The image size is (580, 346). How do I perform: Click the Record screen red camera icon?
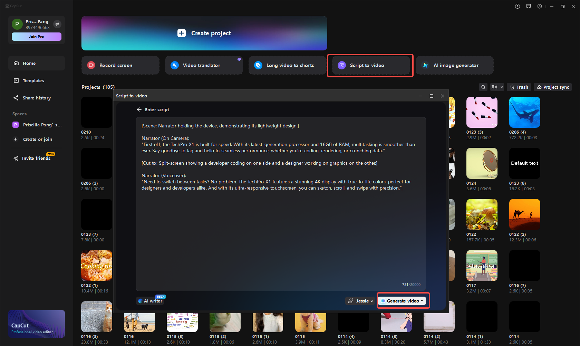tap(91, 65)
